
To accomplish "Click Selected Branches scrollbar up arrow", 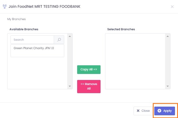I will point(167,36).
